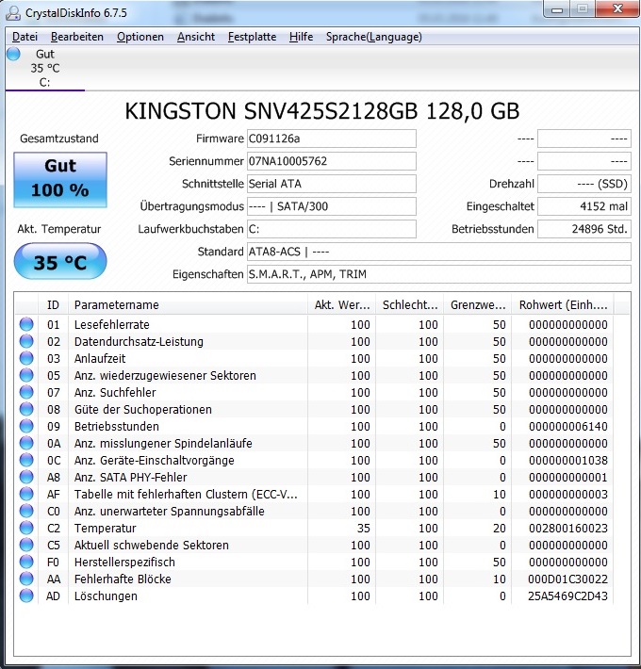Click the Grenzwe... column header

(478, 305)
